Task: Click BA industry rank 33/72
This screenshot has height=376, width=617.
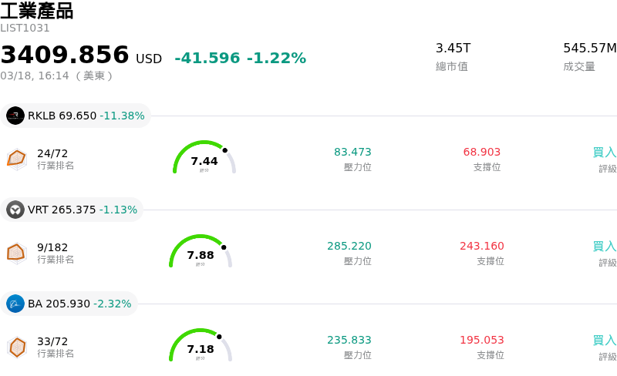Action: click(52, 341)
